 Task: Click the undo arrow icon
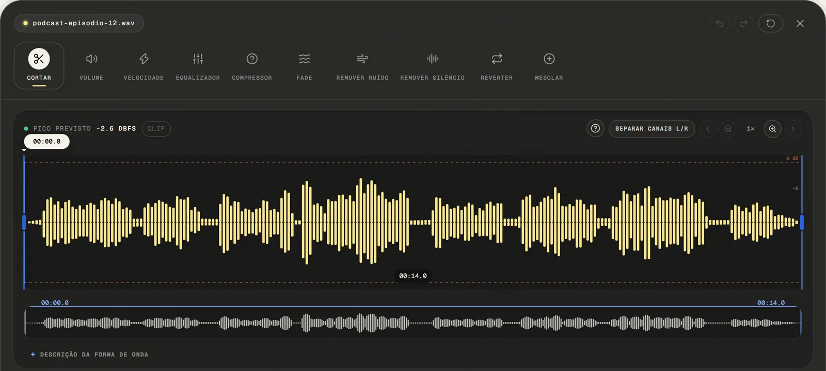click(720, 23)
